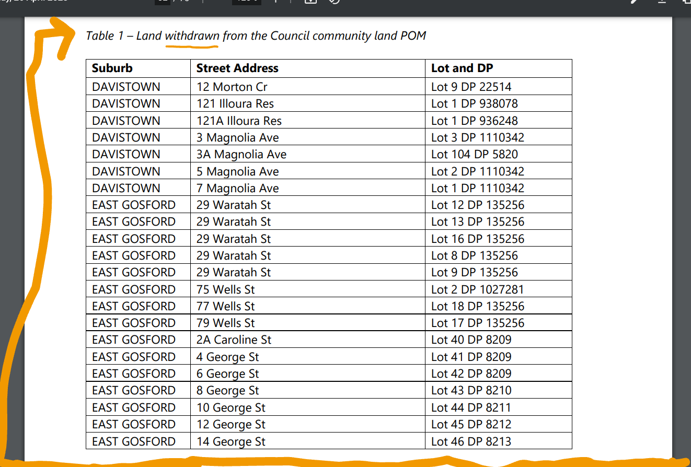Click the Table 1 heading text
This screenshot has width=691, height=467.
(x=256, y=36)
